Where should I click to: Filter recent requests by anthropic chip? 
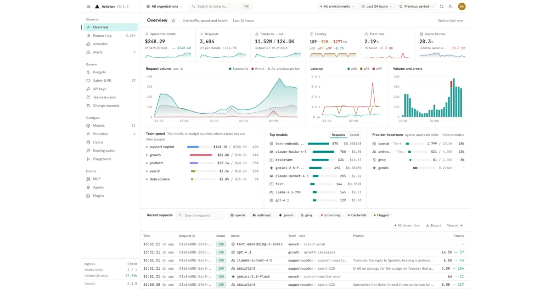(x=262, y=215)
